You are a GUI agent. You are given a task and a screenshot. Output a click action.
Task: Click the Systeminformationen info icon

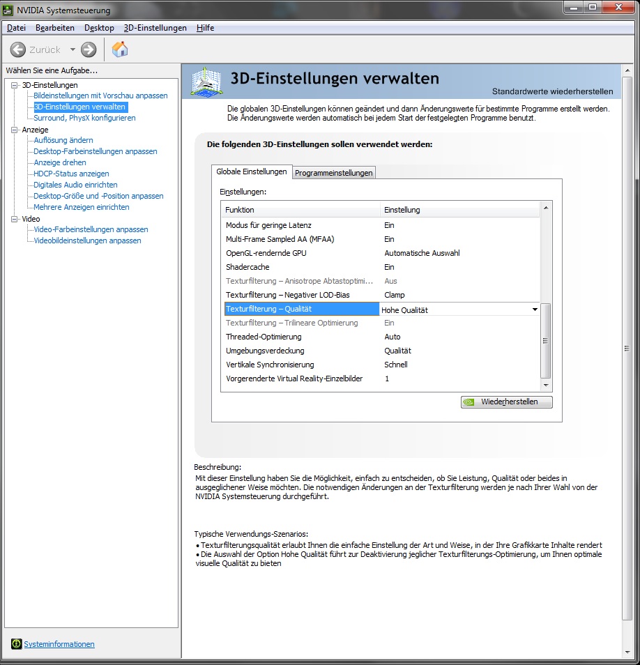(16, 644)
